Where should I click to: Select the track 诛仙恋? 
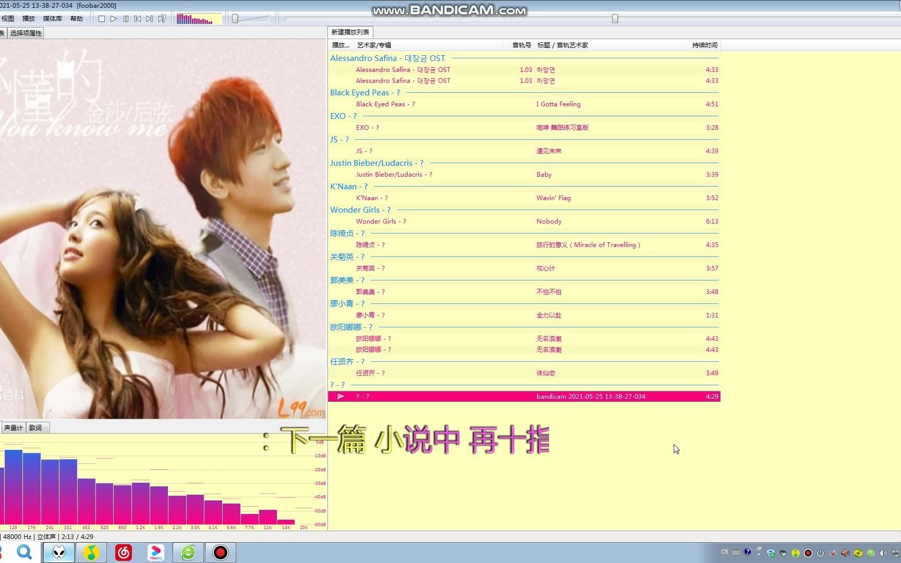pyautogui.click(x=524, y=373)
